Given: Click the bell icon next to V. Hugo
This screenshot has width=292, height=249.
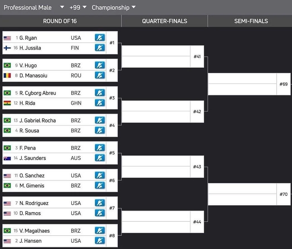Looking at the screenshot, I should pyautogui.click(x=100, y=65).
